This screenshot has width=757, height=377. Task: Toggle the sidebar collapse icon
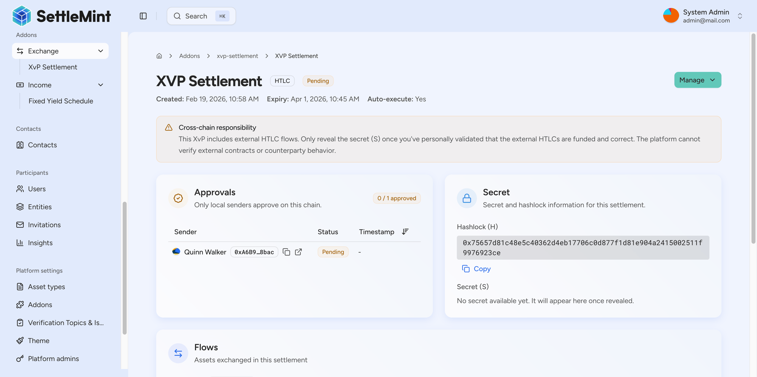pos(143,16)
